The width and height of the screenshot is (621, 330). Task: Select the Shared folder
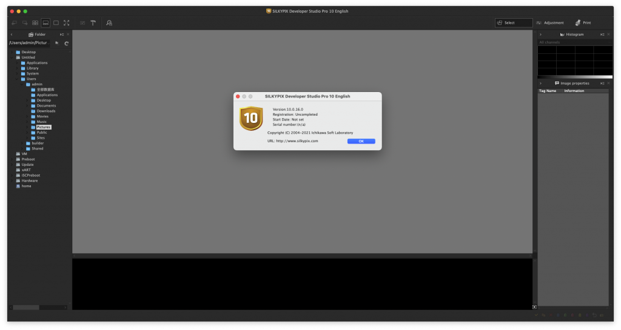pos(37,148)
